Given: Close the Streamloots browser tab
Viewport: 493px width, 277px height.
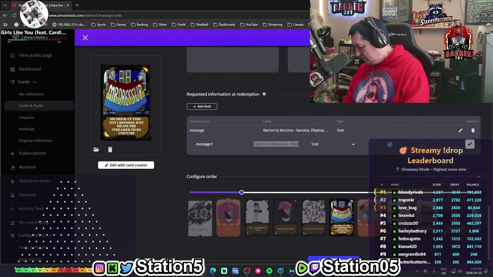Looking at the screenshot, I should (x=69, y=5).
